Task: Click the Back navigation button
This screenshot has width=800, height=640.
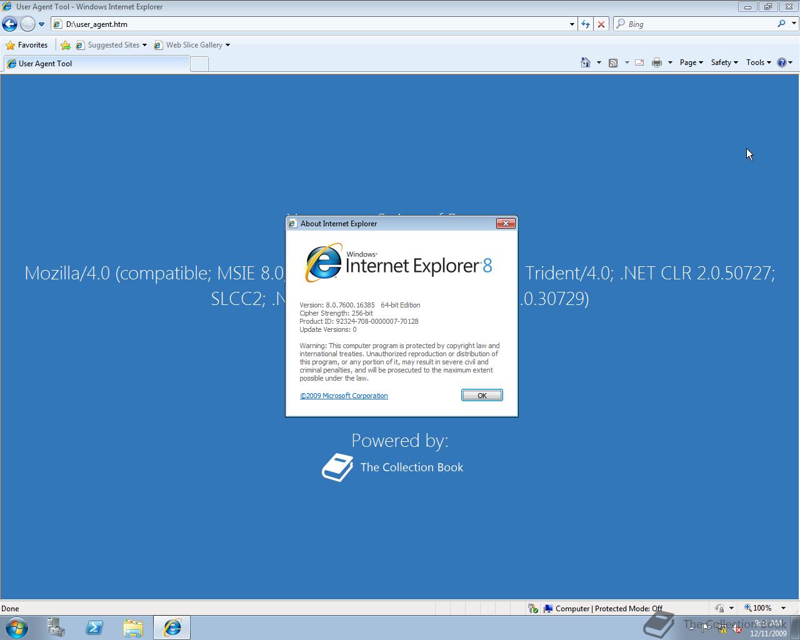Action: pos(9,24)
